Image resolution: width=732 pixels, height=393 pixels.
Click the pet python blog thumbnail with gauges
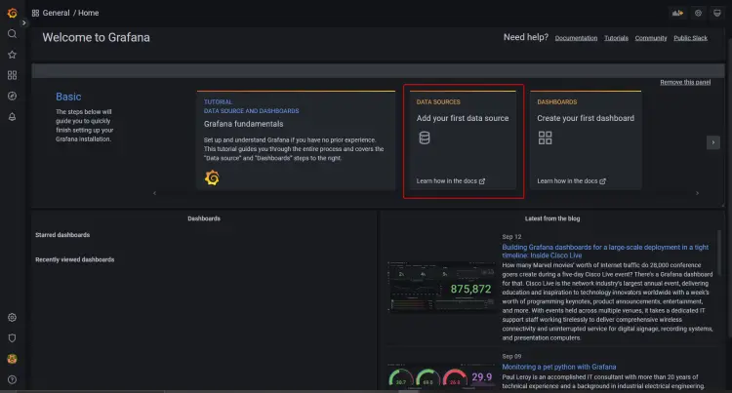click(441, 376)
